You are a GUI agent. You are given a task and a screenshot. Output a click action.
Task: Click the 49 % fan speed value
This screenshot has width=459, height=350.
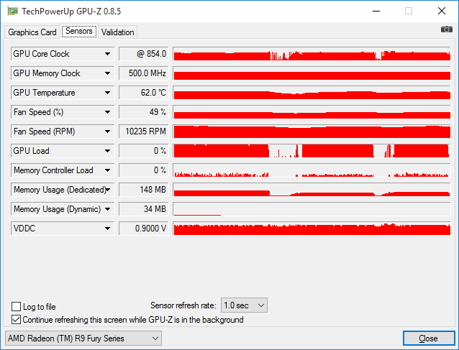[x=144, y=112]
